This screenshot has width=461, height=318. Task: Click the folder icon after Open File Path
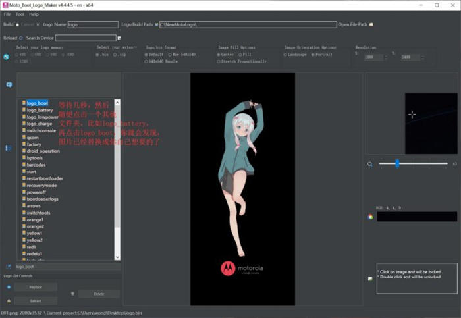click(x=371, y=24)
